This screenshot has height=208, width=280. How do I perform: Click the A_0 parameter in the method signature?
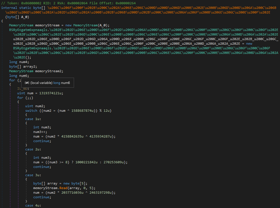coord(24,17)
